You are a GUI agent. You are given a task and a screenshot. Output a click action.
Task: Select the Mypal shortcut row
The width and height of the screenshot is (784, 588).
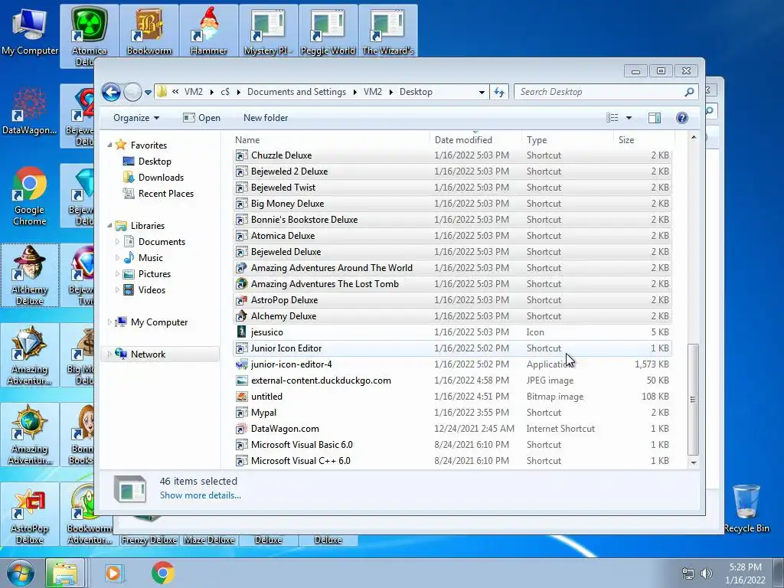click(452, 413)
